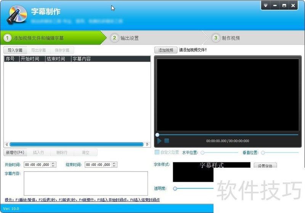The image size is (305, 213).
Task: Click the subtitle list right scroll arrow
Action: pos(148,144)
